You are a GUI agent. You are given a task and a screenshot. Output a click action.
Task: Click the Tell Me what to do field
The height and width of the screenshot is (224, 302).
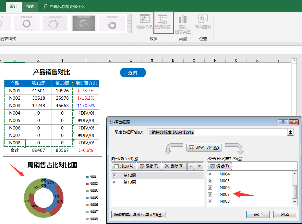tap(67, 6)
